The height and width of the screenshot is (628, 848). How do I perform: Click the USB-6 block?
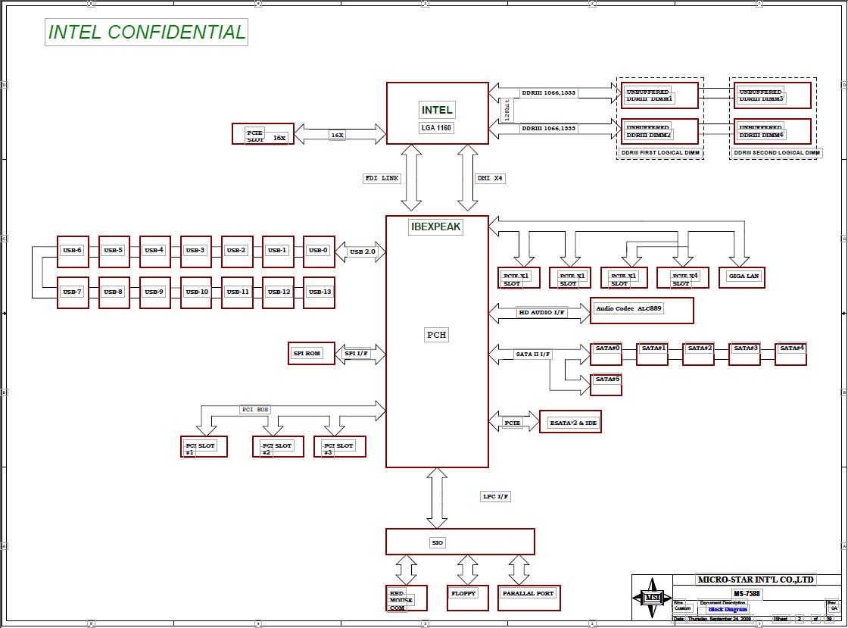click(73, 252)
